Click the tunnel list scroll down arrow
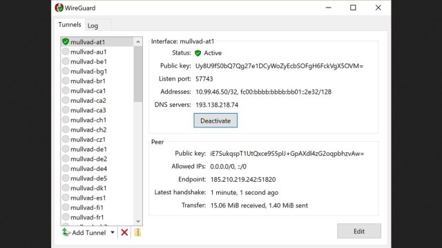 pos(138,221)
